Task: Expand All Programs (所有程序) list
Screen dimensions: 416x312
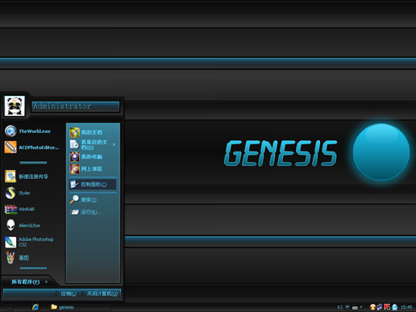Action: tap(30, 281)
